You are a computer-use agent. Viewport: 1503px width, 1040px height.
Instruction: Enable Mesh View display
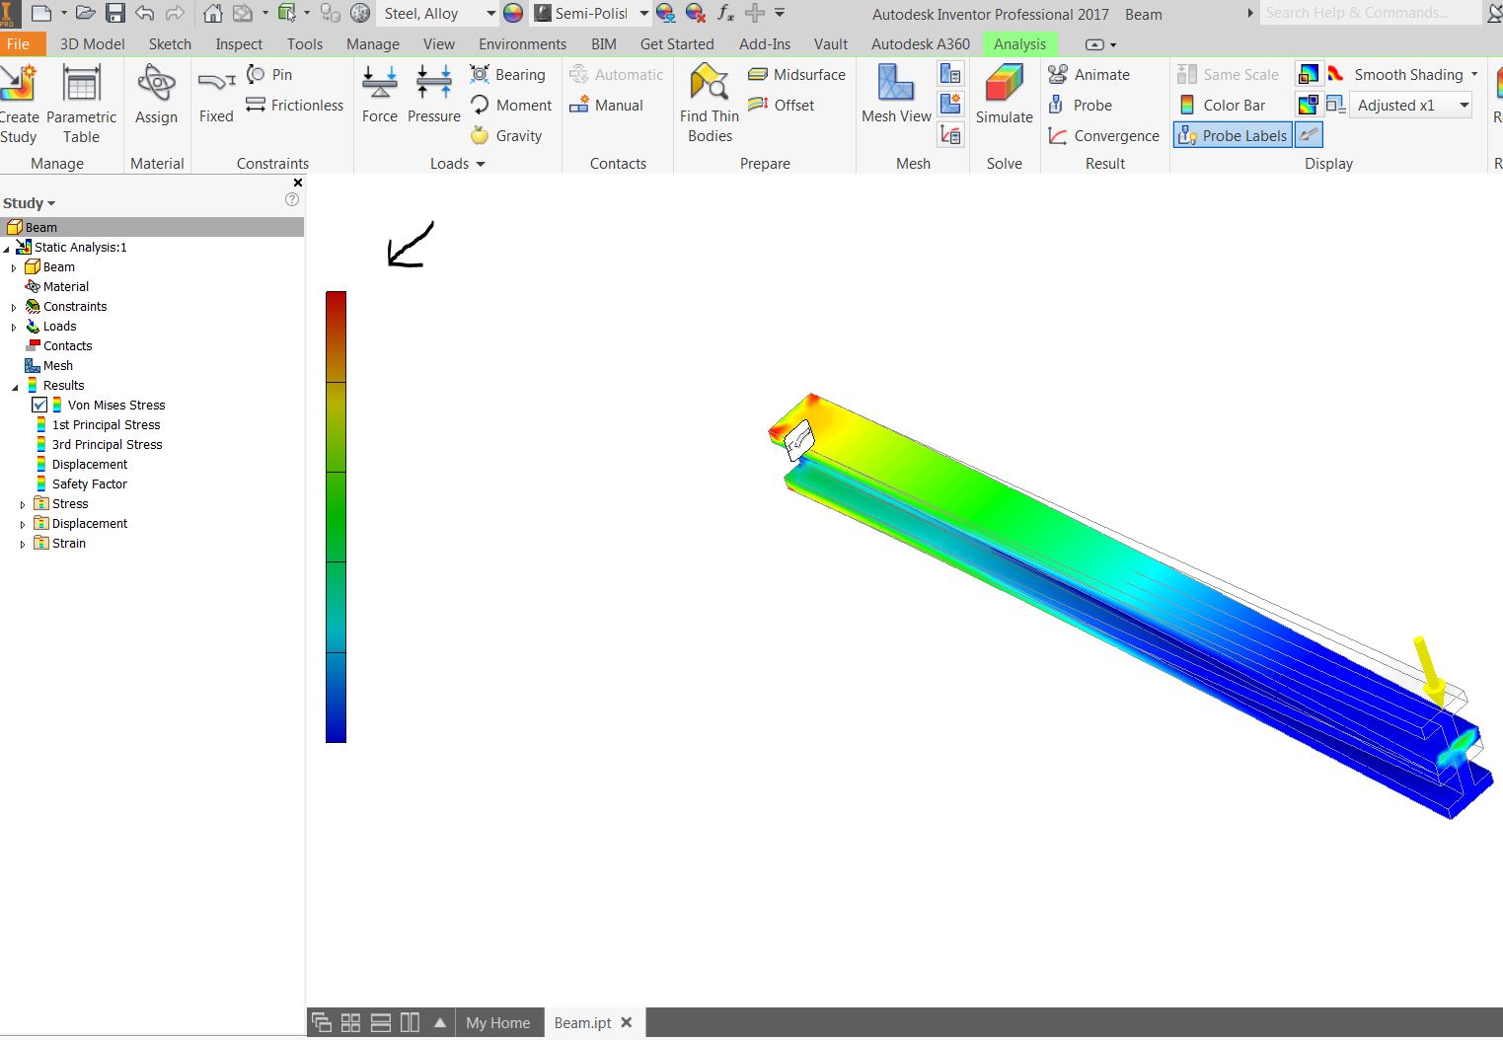893,94
